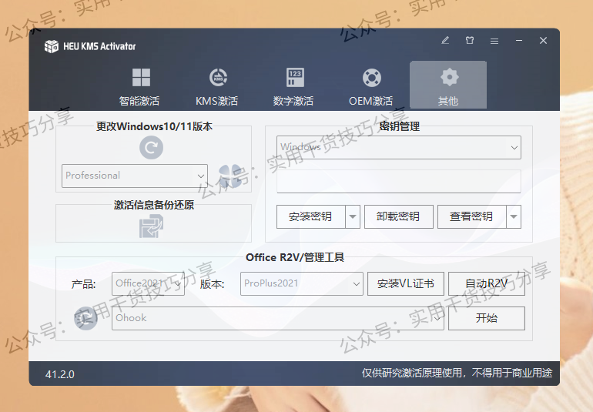The height and width of the screenshot is (412, 593).
Task: Click the 卸载密钥 button
Action: coord(399,217)
